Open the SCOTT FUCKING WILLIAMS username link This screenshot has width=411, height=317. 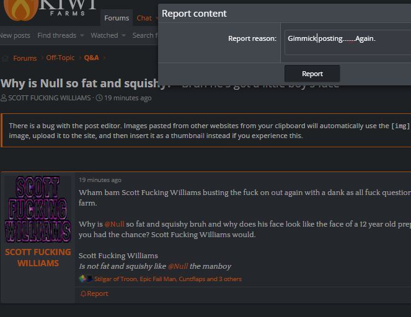click(38, 258)
